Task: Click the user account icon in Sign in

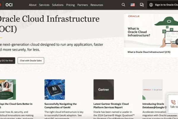Action: tap(151, 5)
